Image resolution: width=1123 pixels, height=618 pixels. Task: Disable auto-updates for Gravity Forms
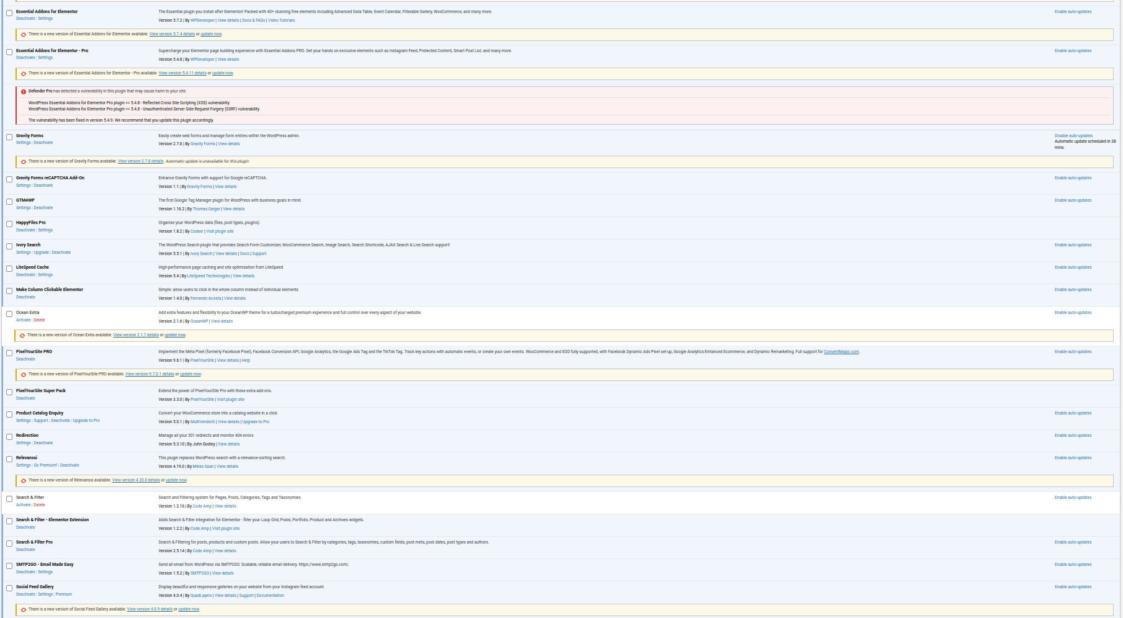[x=1073, y=136]
